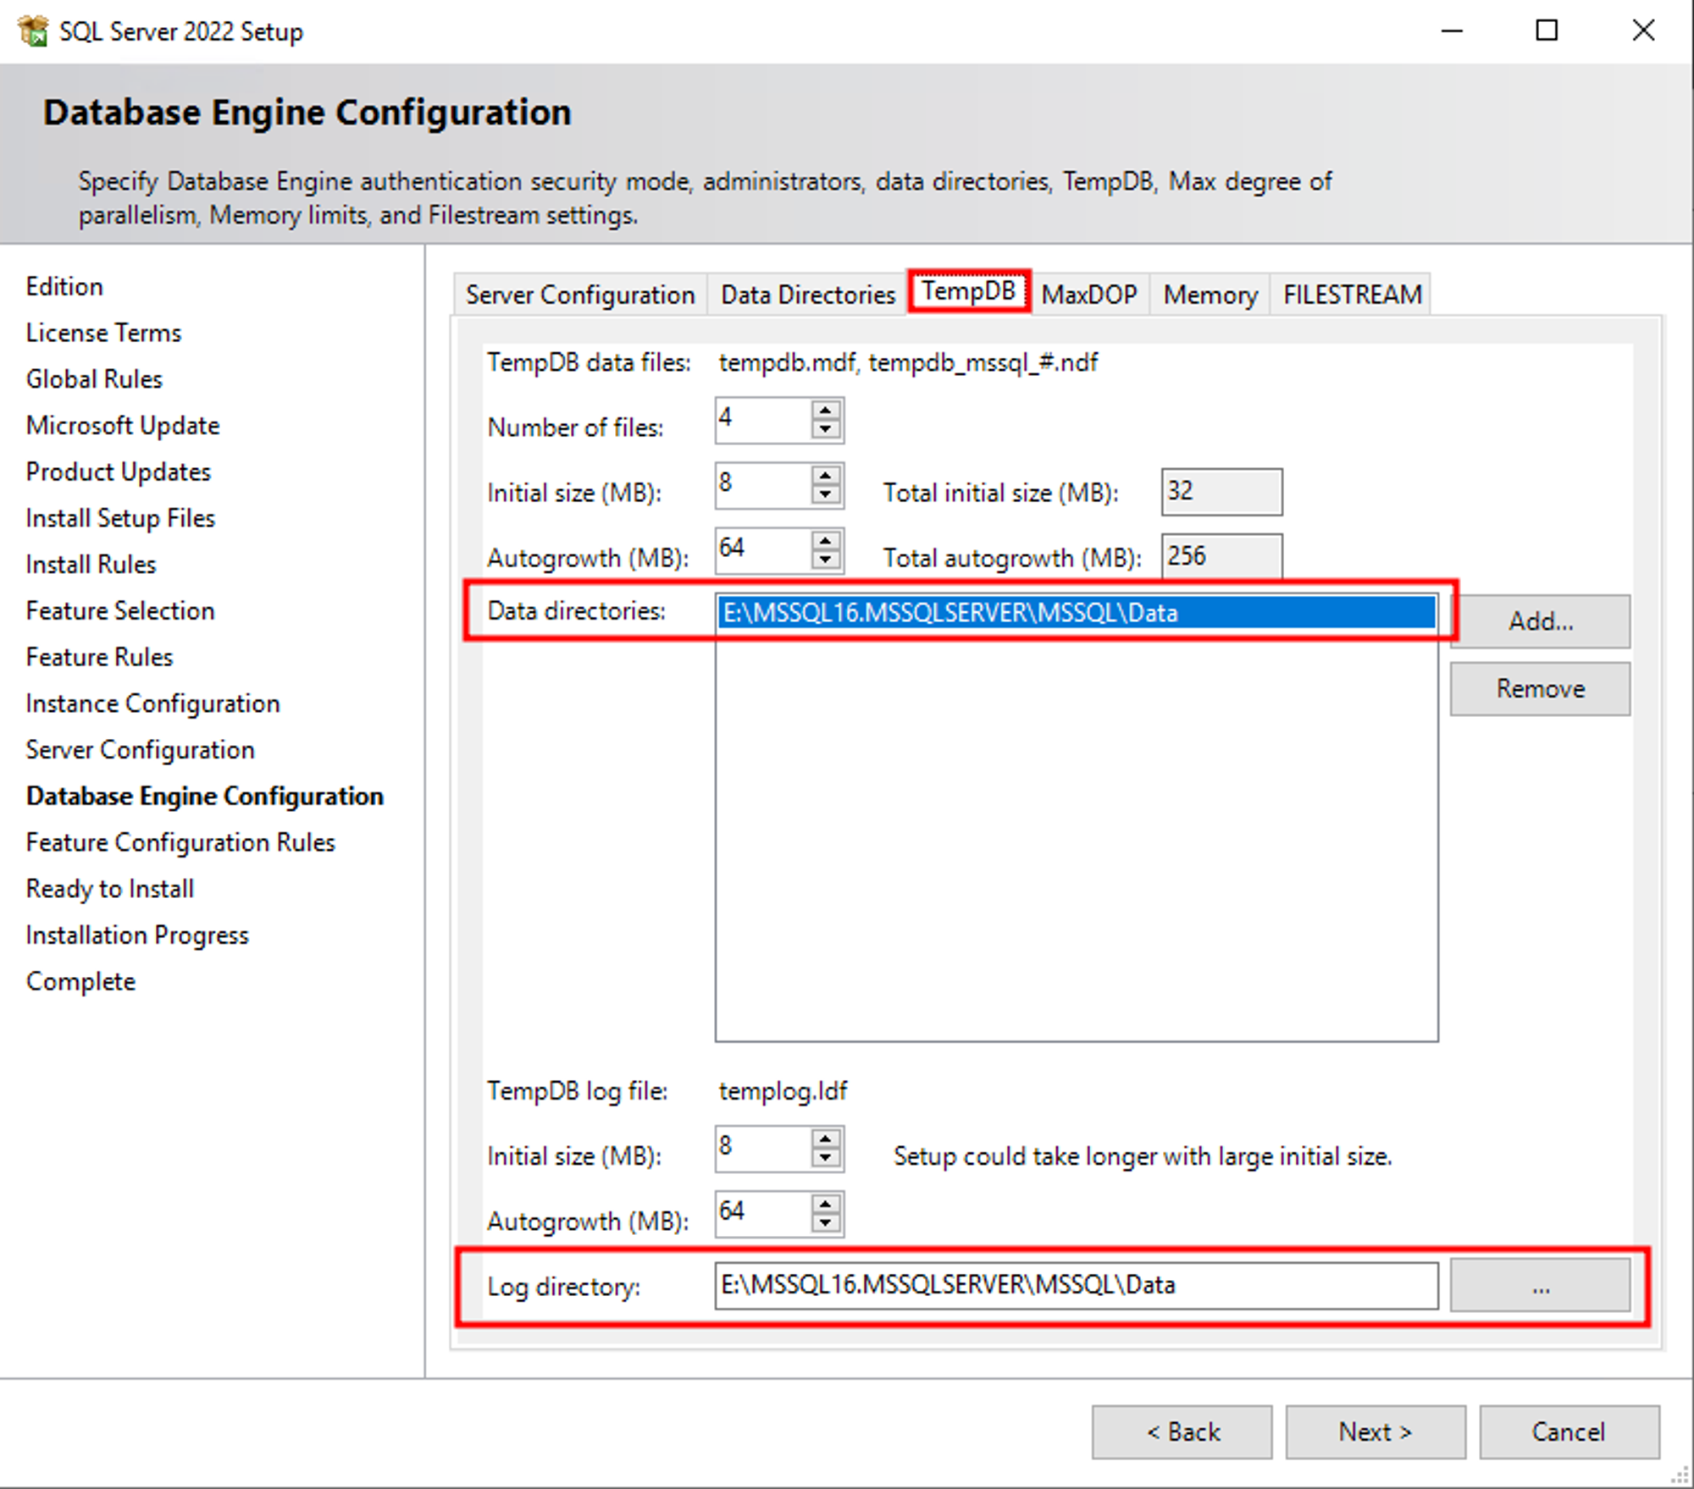The height and width of the screenshot is (1489, 1694).
Task: Go Back to previous setup page
Action: click(x=1182, y=1432)
